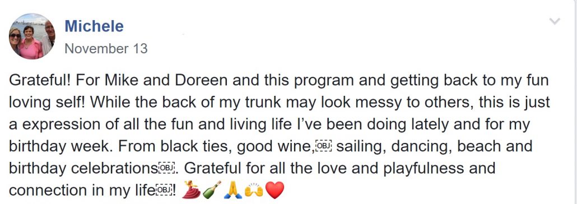Click the opening word "Grateful!" of the post
Viewport: 577px width, 204px height.
pyautogui.click(x=39, y=81)
